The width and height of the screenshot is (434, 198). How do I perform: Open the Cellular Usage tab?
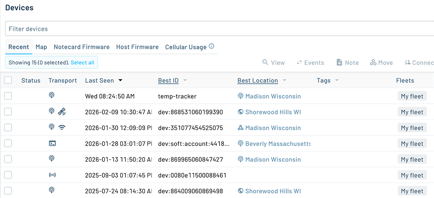[x=186, y=47]
